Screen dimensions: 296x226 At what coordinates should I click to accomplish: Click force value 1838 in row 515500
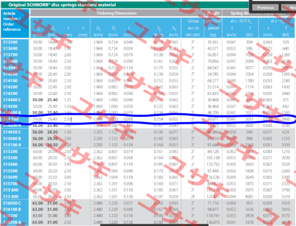pos(249,171)
